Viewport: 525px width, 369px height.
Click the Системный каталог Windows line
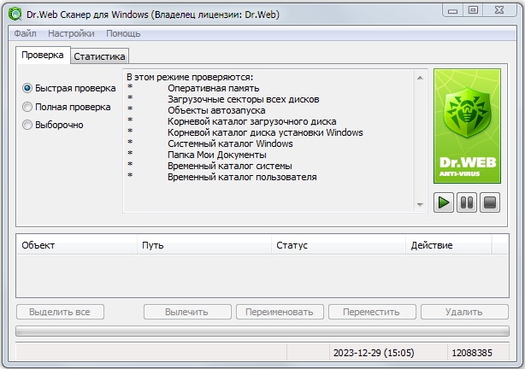click(230, 143)
